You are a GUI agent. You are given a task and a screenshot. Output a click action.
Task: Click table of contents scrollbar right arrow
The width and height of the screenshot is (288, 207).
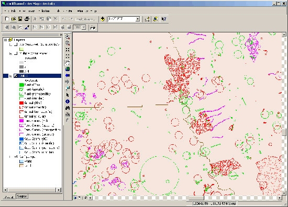59,190
